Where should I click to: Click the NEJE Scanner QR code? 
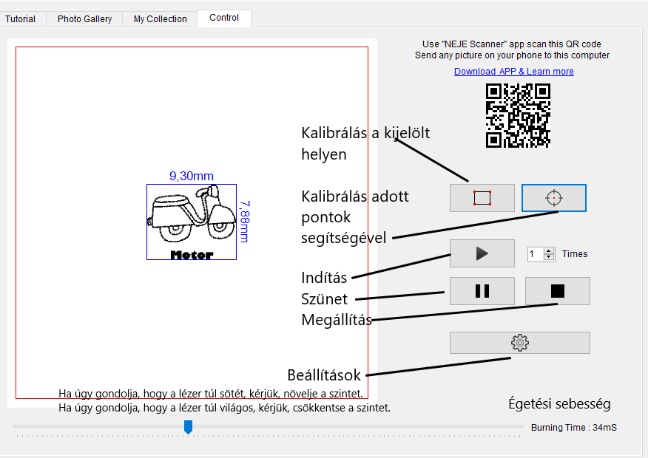point(518,115)
